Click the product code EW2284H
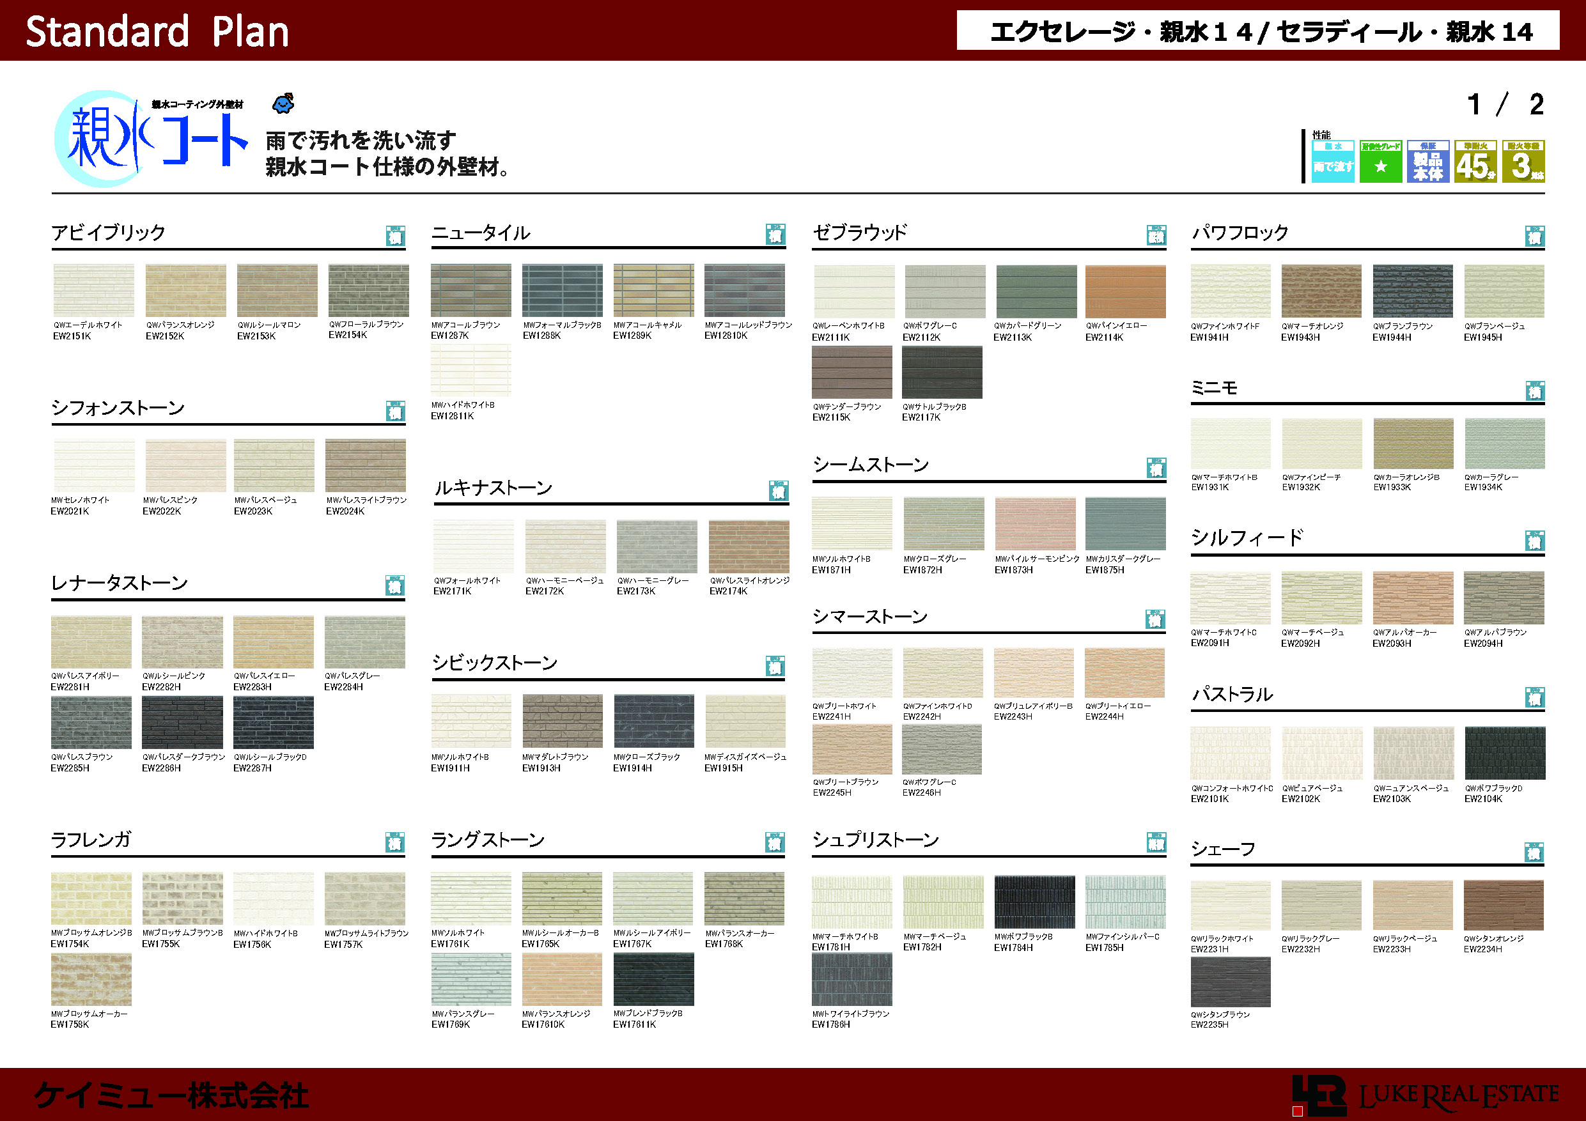 pos(343,687)
